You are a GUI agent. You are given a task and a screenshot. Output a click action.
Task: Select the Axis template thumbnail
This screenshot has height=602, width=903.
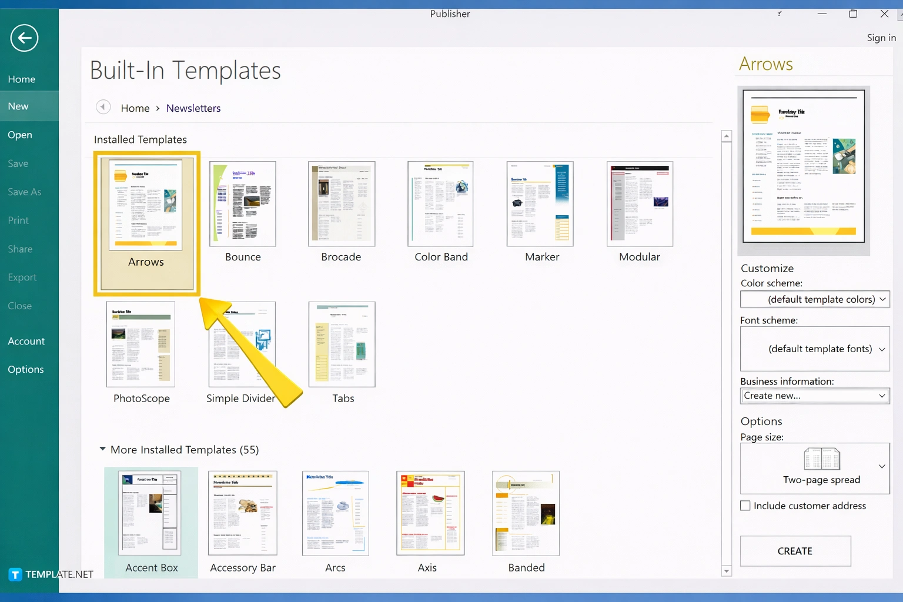click(x=430, y=513)
